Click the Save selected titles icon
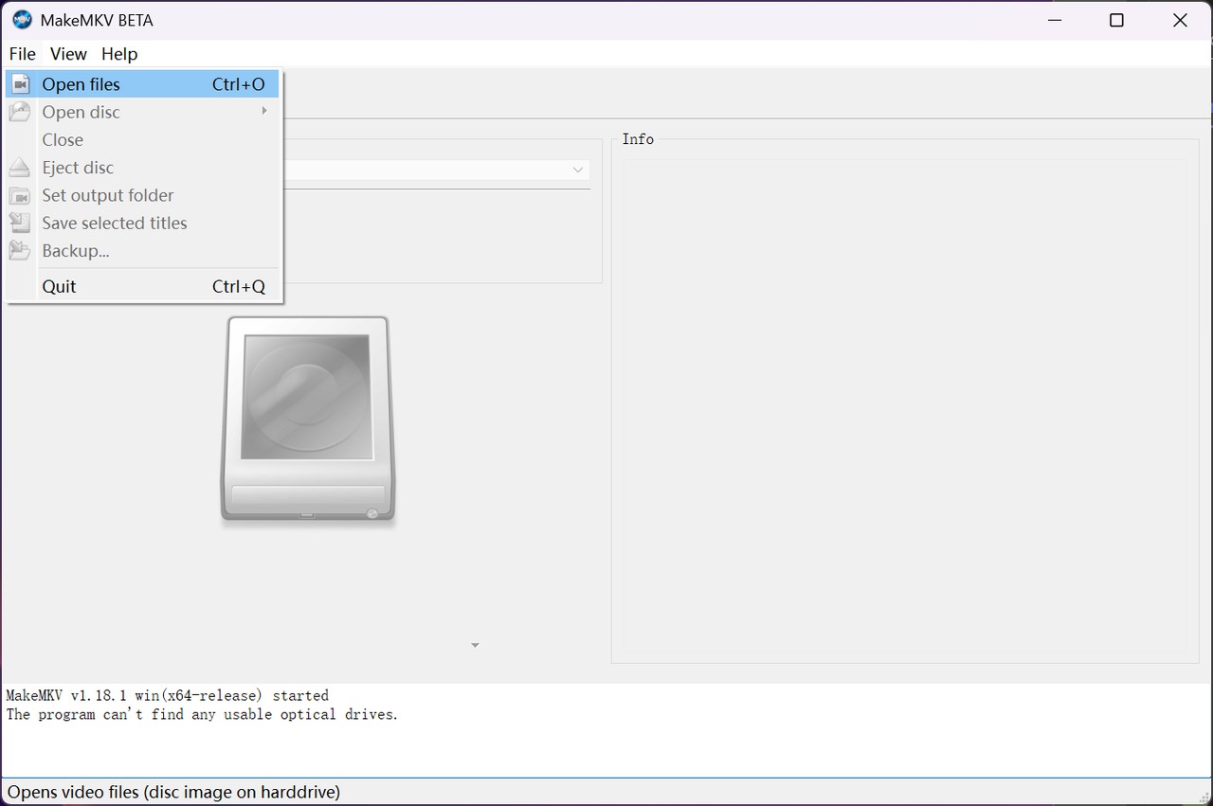 pyautogui.click(x=20, y=223)
